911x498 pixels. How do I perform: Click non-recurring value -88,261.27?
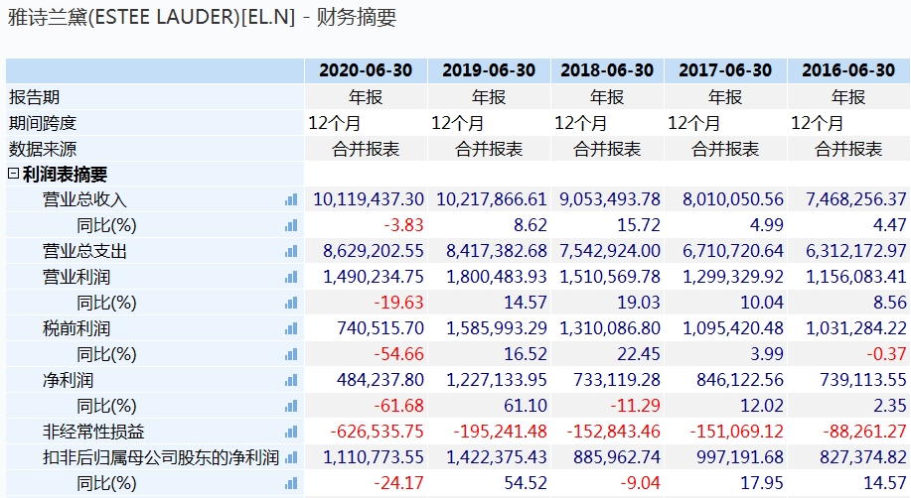pyautogui.click(x=864, y=432)
